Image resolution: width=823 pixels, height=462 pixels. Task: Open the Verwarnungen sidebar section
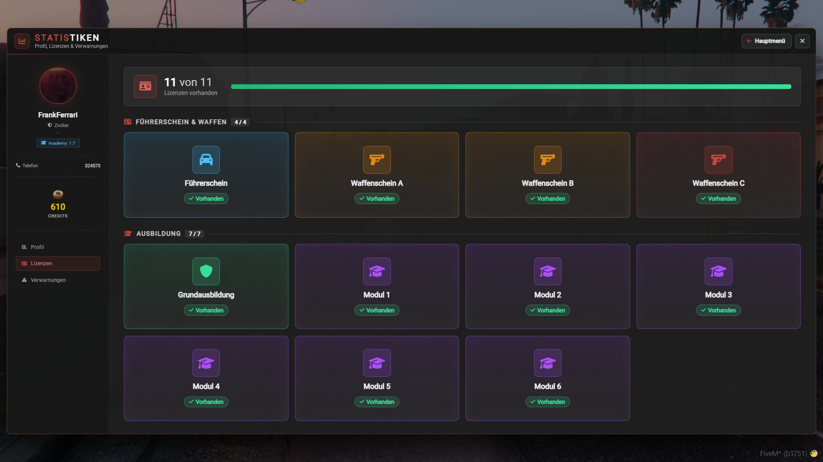click(x=58, y=280)
